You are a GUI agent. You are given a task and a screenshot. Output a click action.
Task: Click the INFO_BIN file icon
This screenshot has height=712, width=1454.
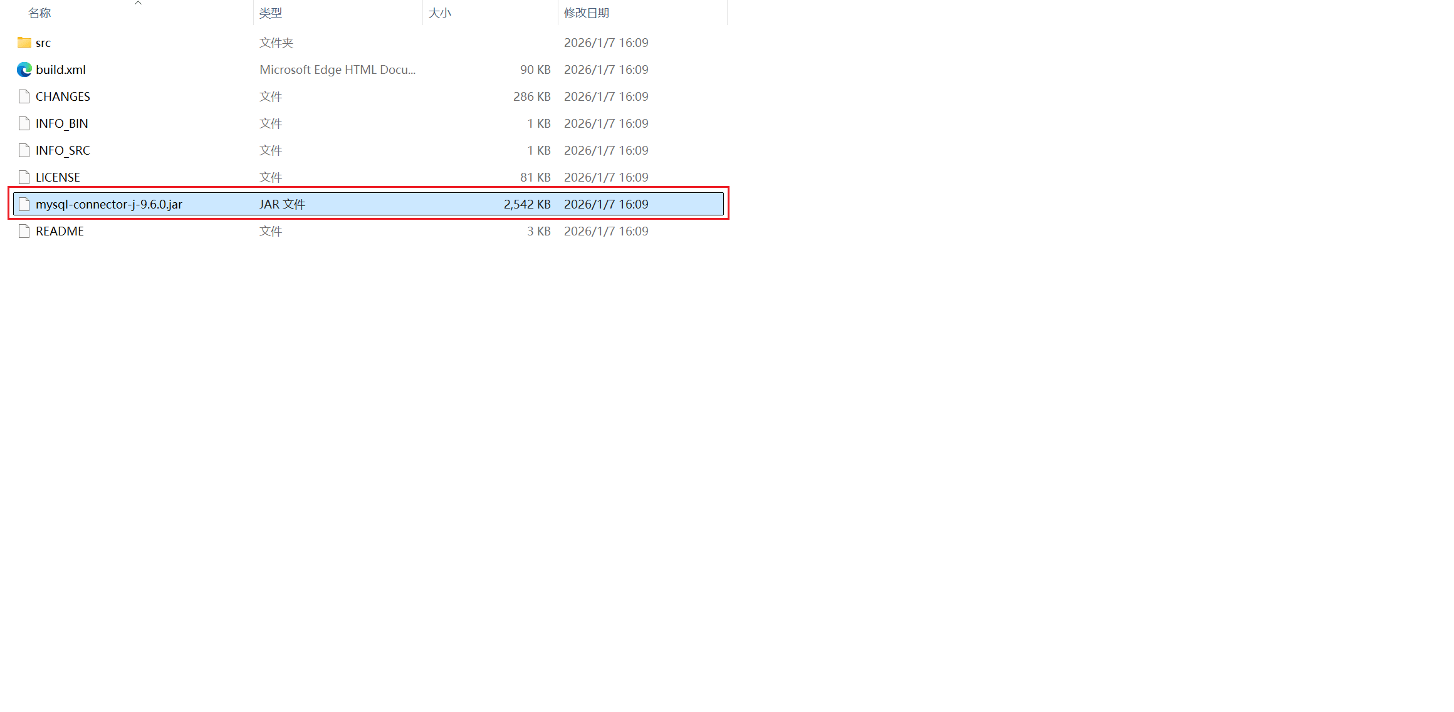24,123
